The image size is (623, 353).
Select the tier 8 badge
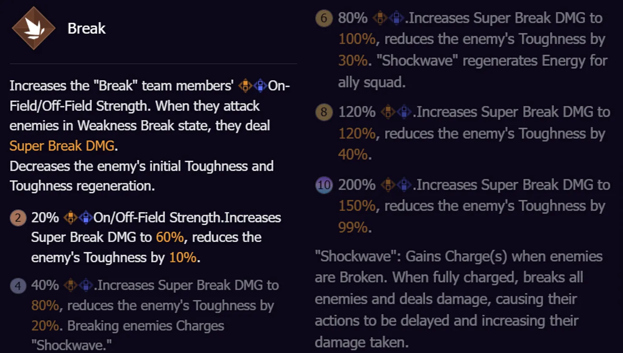pos(324,112)
